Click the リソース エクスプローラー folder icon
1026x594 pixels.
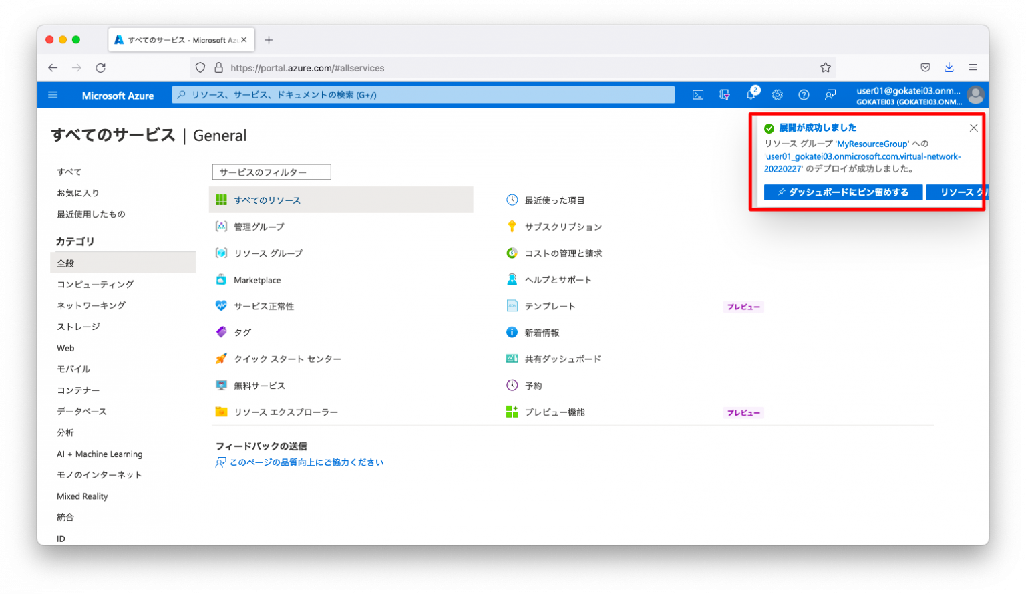221,412
